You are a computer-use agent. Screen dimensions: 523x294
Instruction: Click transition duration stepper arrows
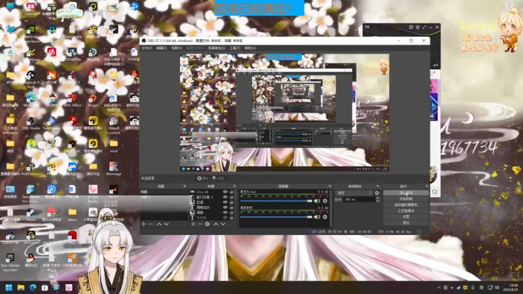tap(378, 199)
